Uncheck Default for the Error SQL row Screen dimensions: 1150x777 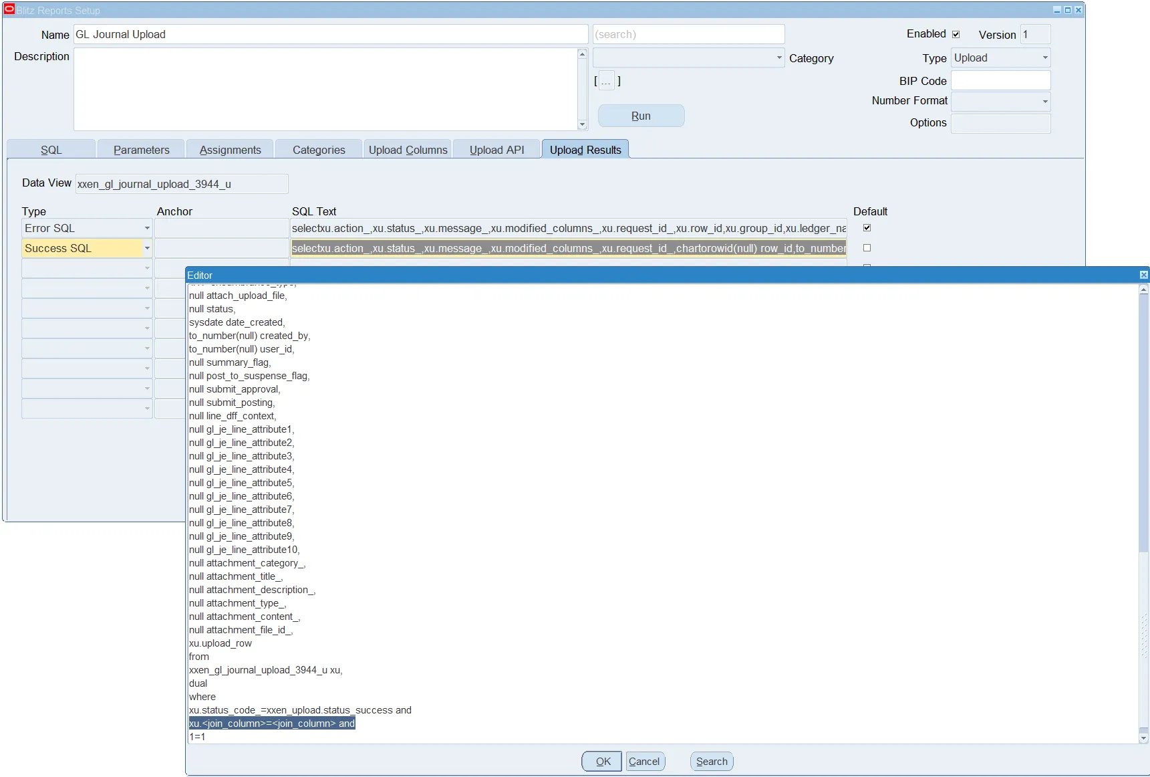867,228
